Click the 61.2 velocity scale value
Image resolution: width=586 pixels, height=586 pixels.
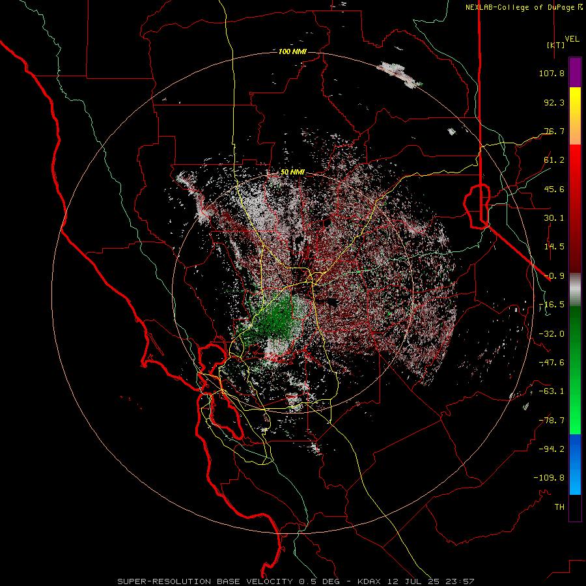(554, 160)
